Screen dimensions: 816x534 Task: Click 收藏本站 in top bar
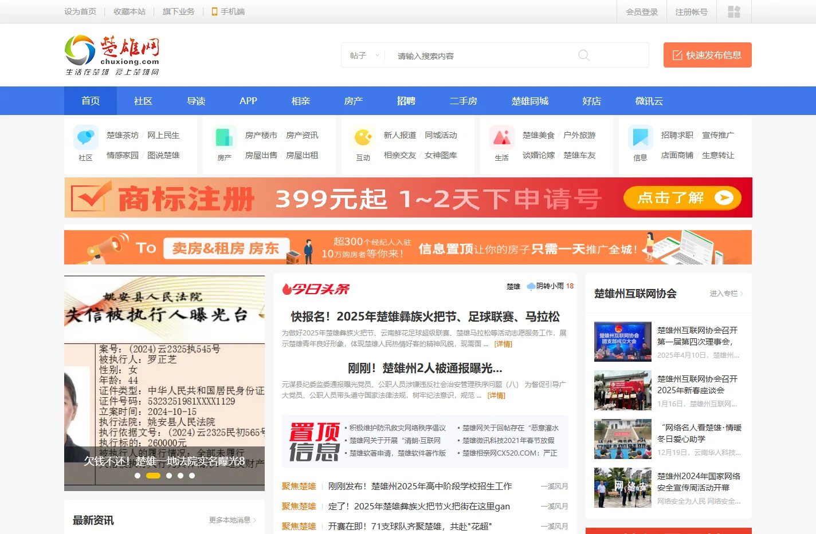(x=130, y=11)
